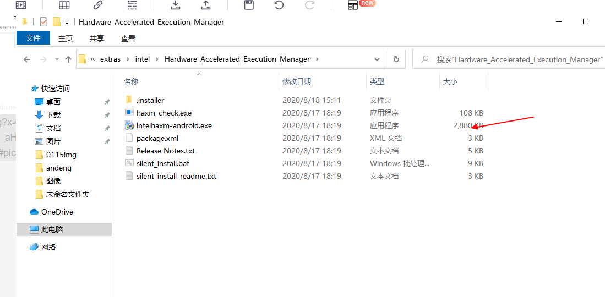Image resolution: width=605 pixels, height=297 pixels.
Task: Click the intelhaxm-android.exe installer icon
Action: (x=129, y=125)
